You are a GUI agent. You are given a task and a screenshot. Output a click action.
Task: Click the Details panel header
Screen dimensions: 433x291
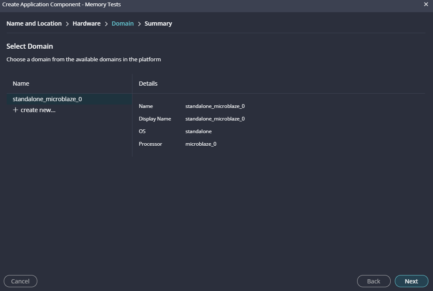pos(148,84)
